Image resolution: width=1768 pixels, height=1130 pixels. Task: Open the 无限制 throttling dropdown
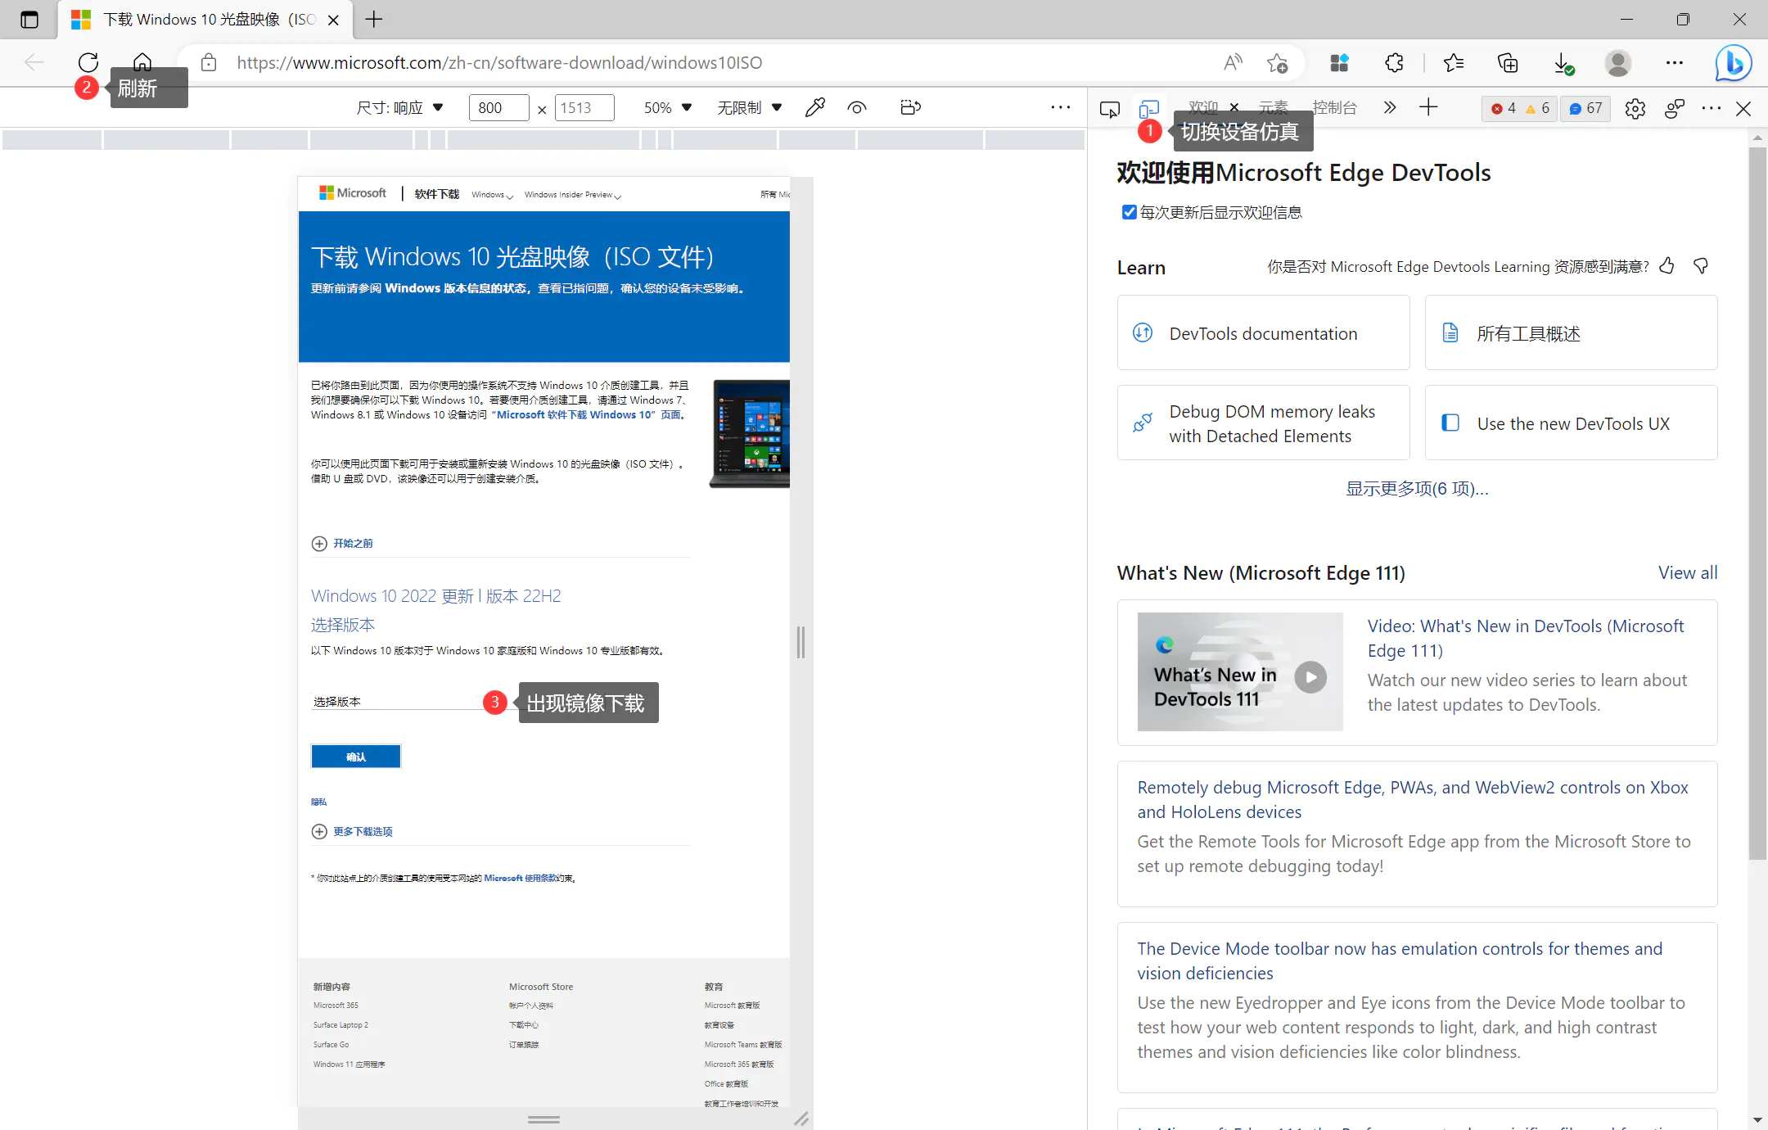[749, 107]
